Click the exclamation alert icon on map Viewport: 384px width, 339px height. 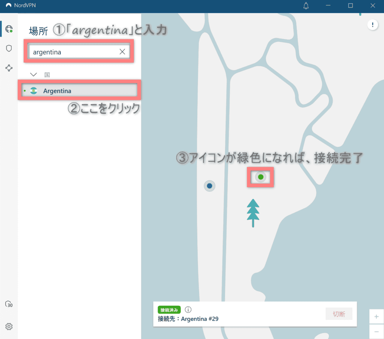372,25
